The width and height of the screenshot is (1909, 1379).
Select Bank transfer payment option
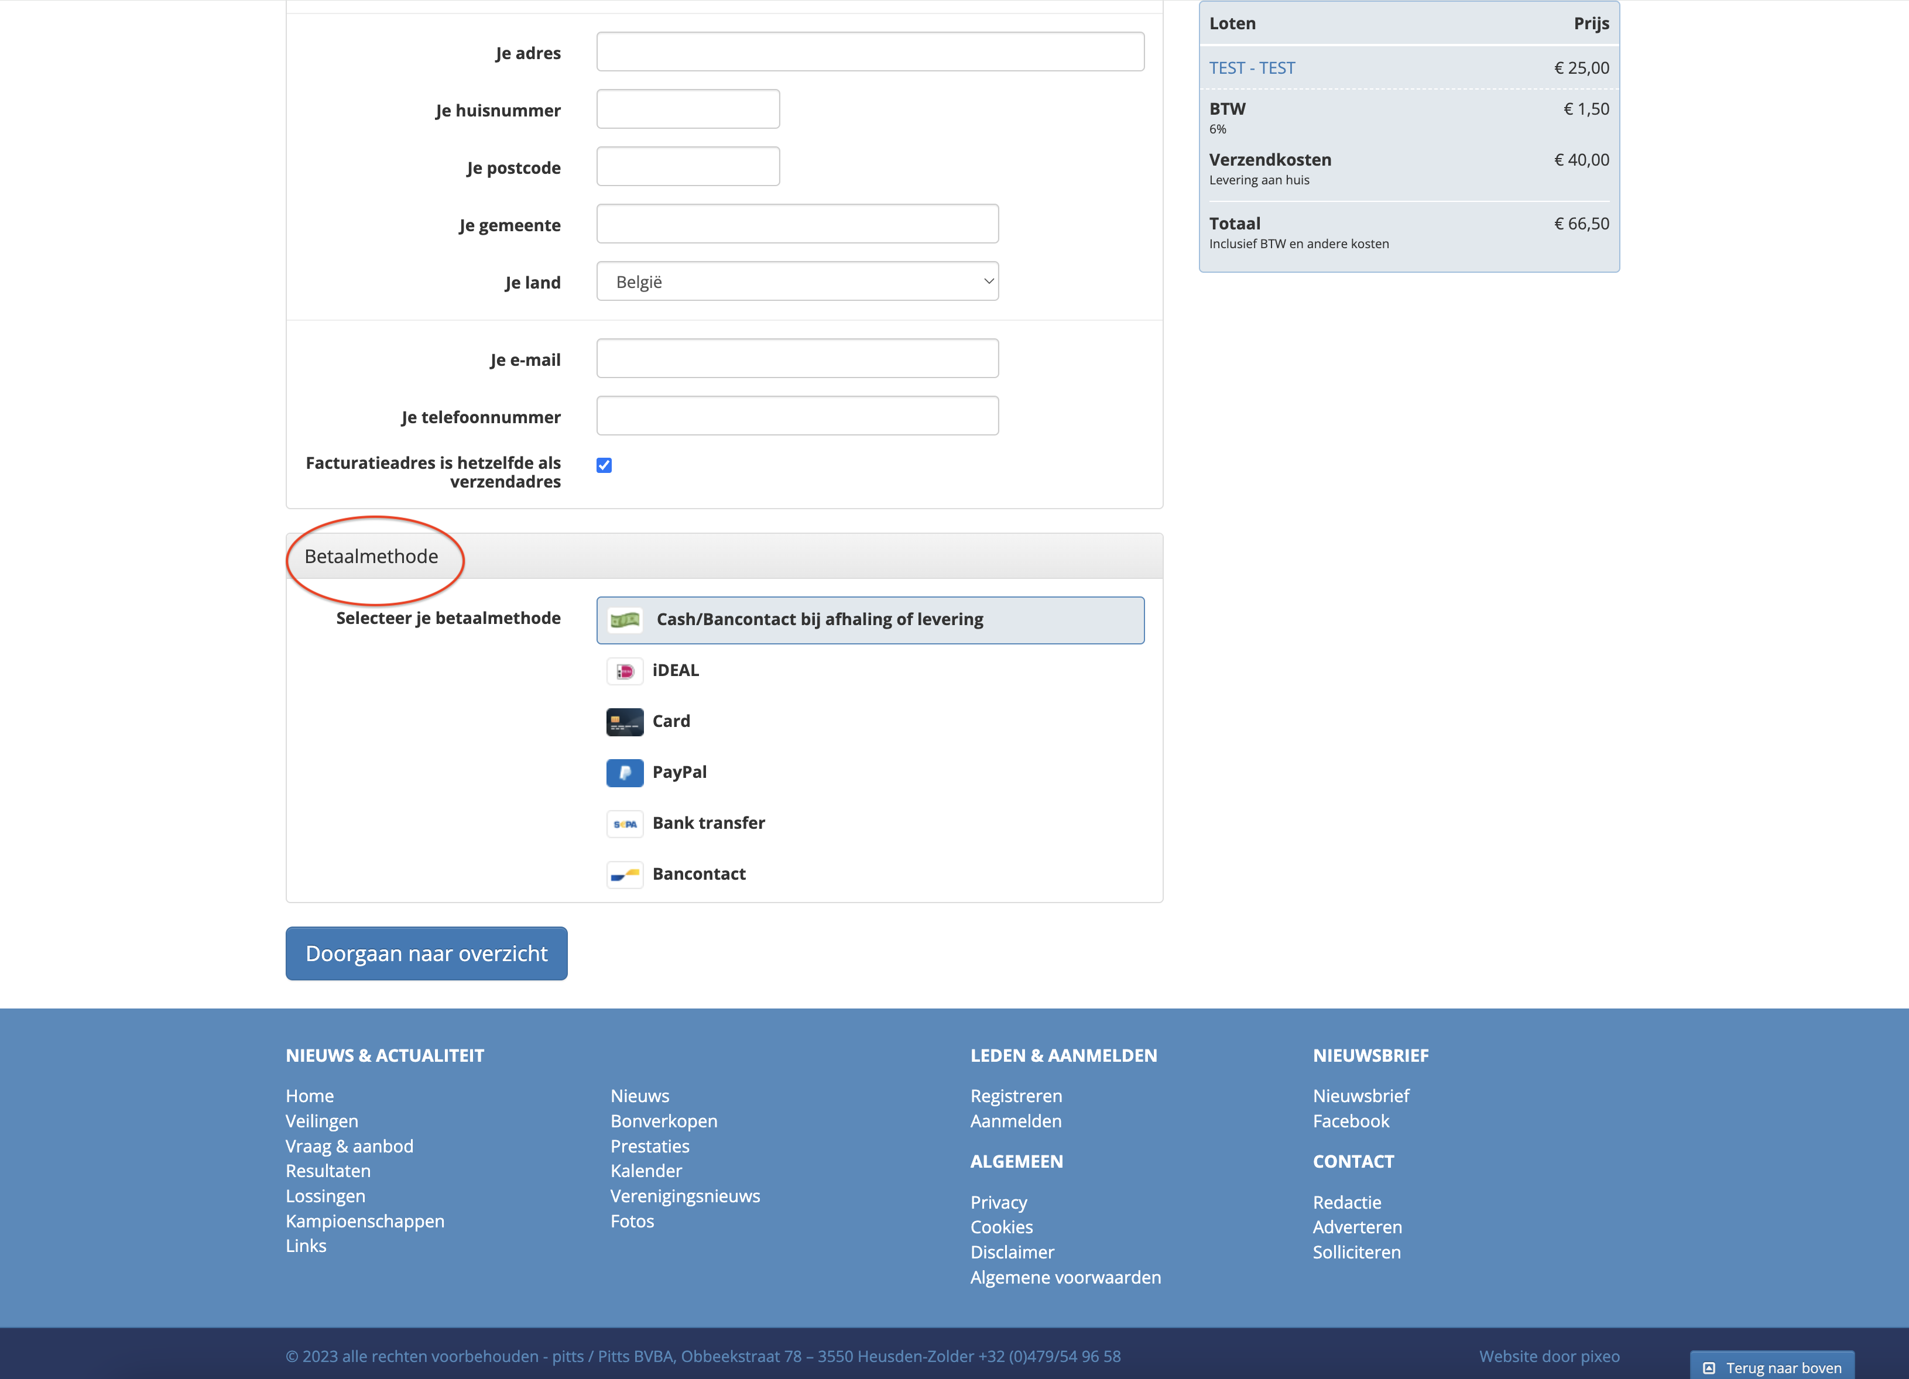coord(708,823)
